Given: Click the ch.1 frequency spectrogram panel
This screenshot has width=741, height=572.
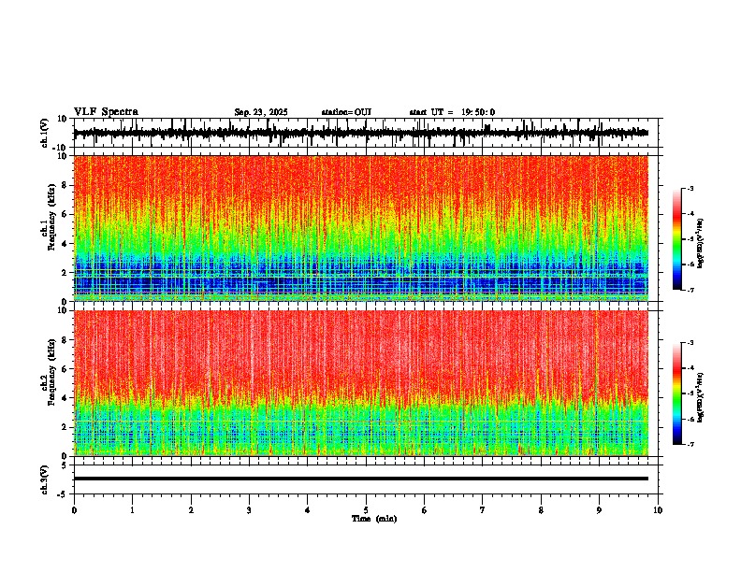Looking at the screenshot, I should [361, 228].
